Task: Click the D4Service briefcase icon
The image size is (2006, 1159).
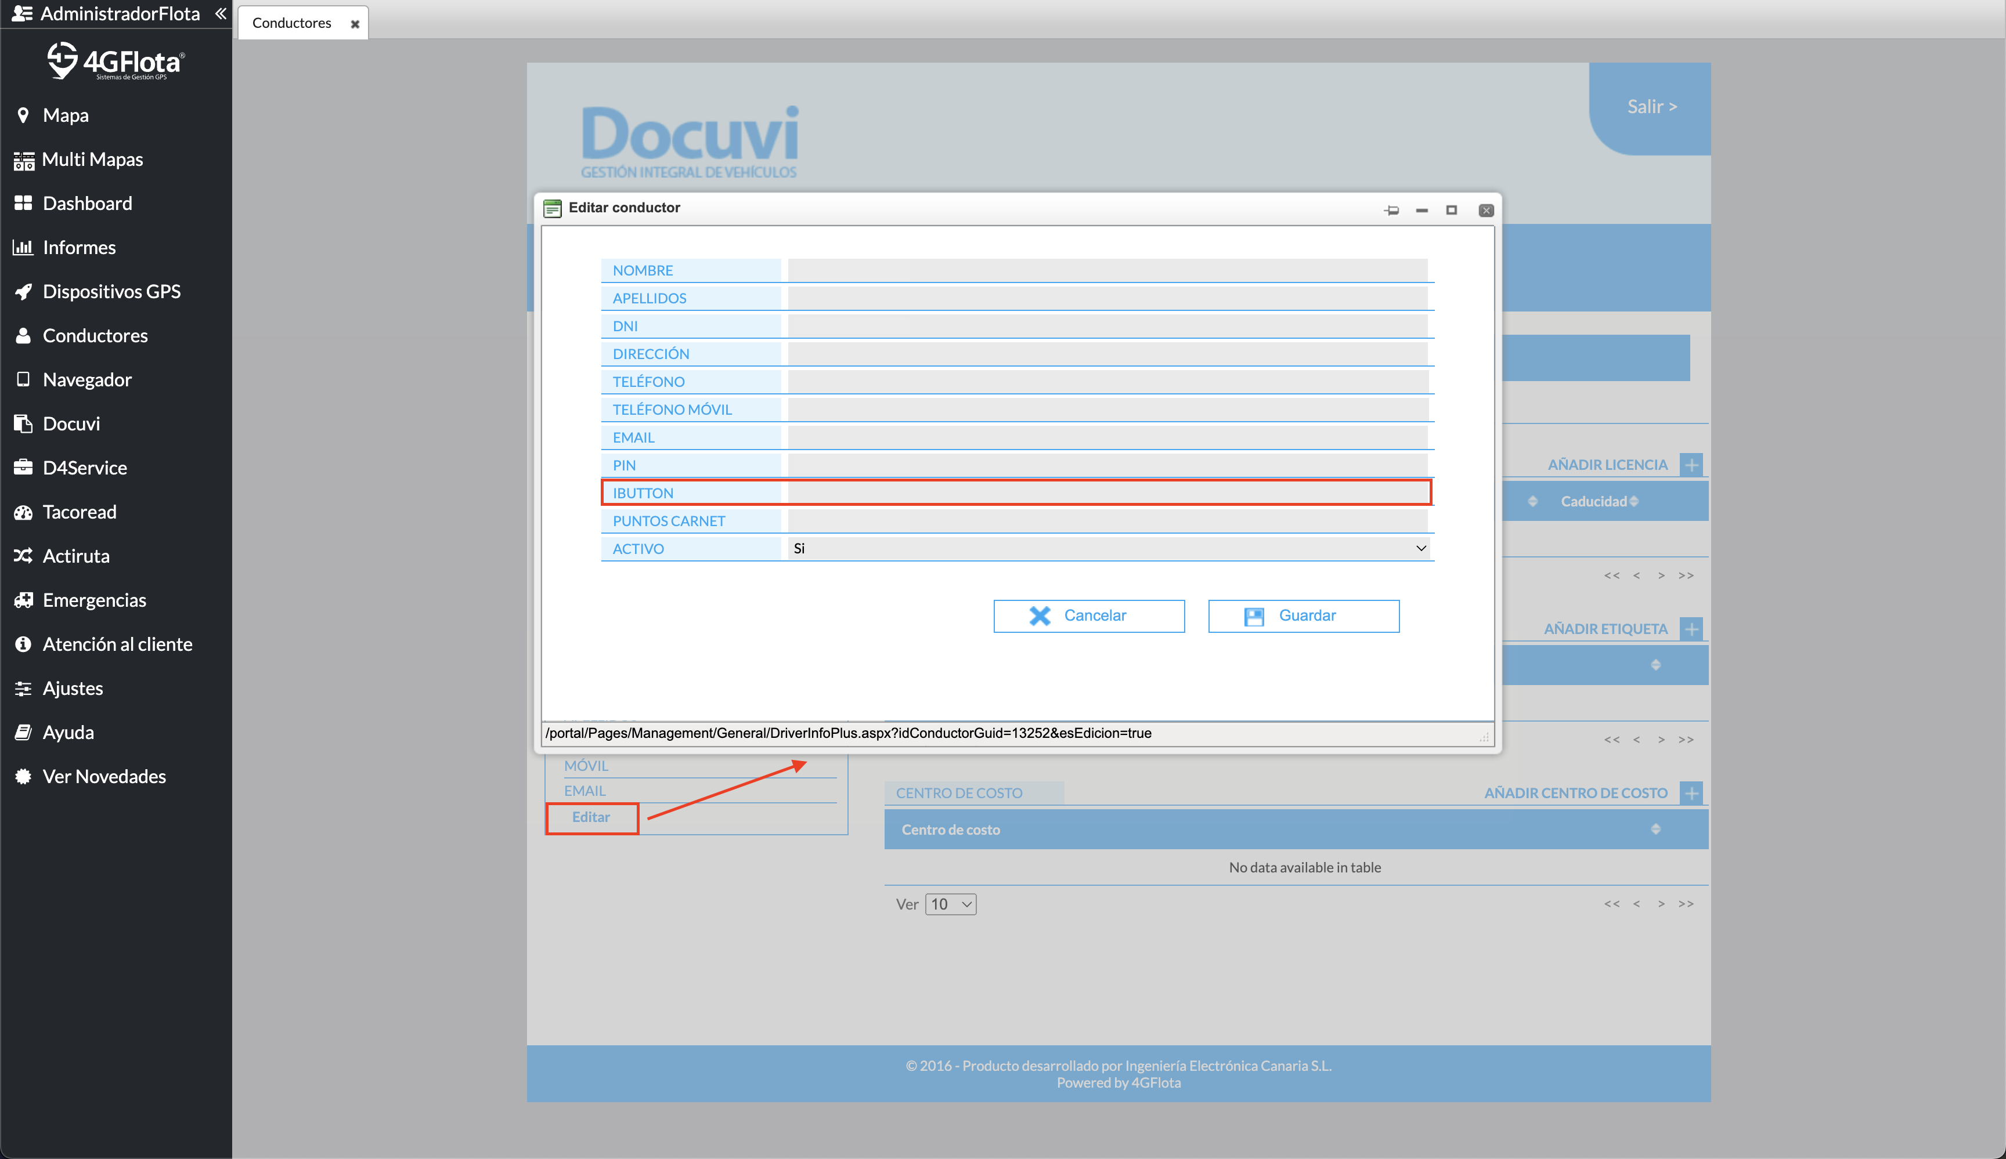Action: coord(23,468)
